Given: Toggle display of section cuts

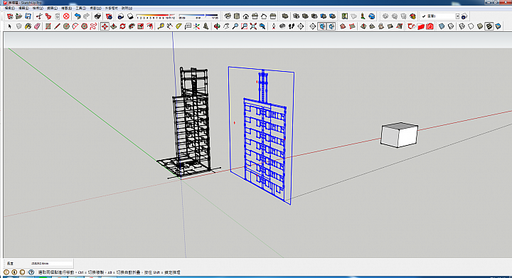Looking at the screenshot, I should point(331,26).
